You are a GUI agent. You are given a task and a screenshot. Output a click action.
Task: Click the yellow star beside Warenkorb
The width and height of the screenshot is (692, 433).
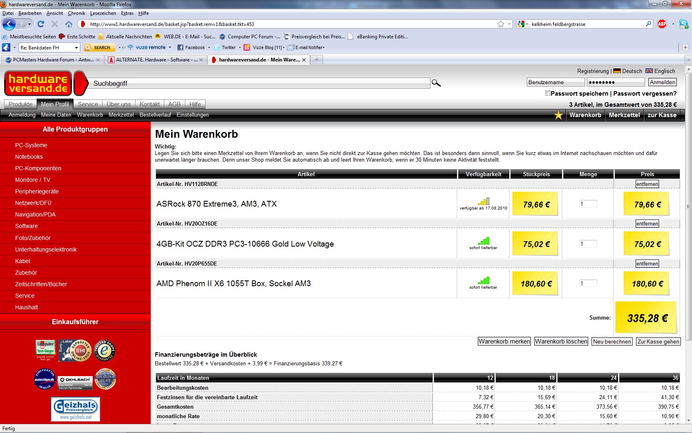pos(558,115)
